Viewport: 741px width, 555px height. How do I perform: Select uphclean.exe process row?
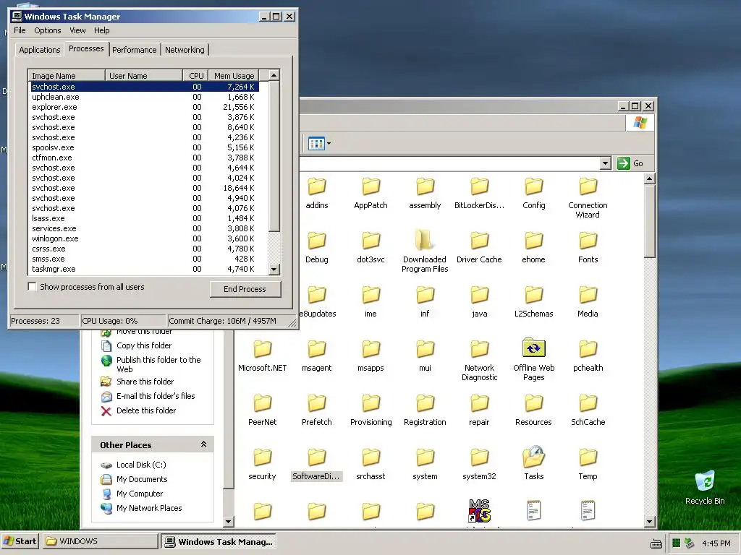coord(145,98)
